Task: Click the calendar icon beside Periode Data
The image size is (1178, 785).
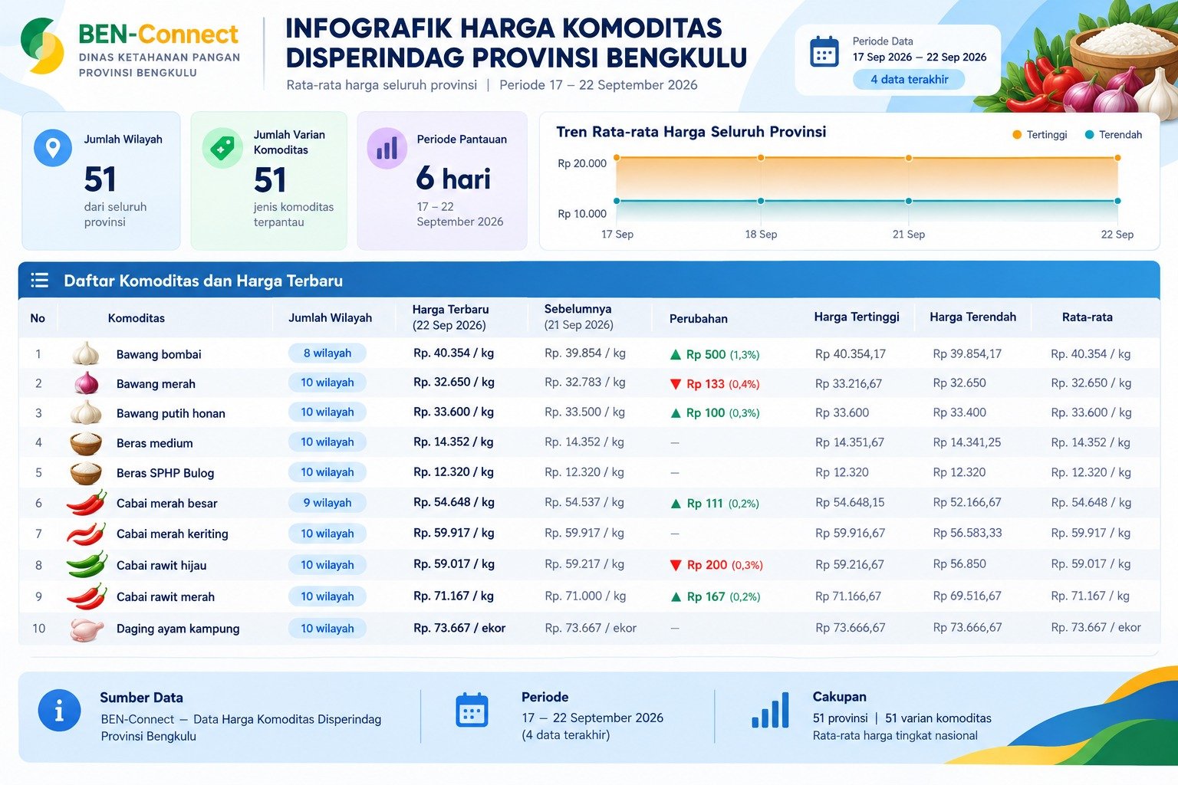Action: point(824,52)
